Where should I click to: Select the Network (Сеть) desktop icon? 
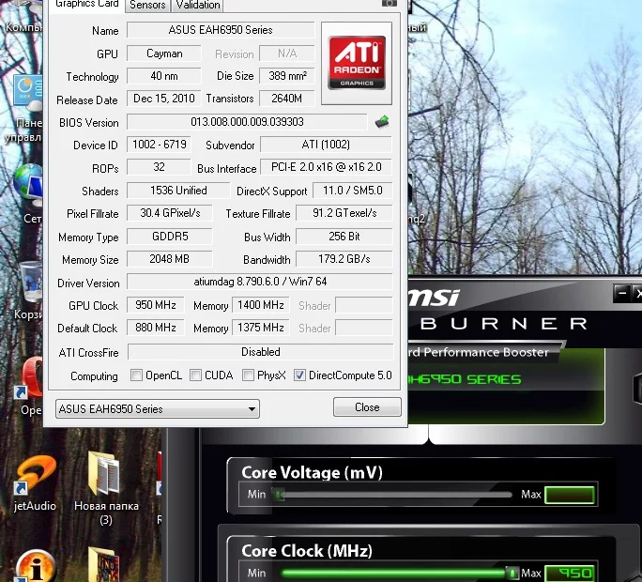tap(29, 192)
